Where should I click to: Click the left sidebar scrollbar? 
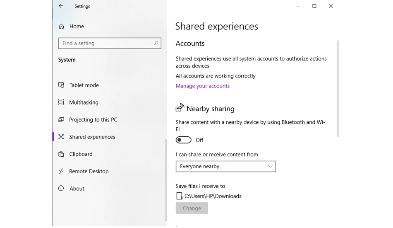pyautogui.click(x=165, y=180)
